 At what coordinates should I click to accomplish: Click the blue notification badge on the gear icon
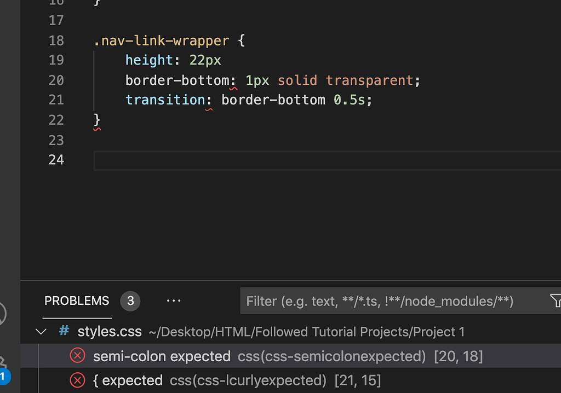[4, 377]
